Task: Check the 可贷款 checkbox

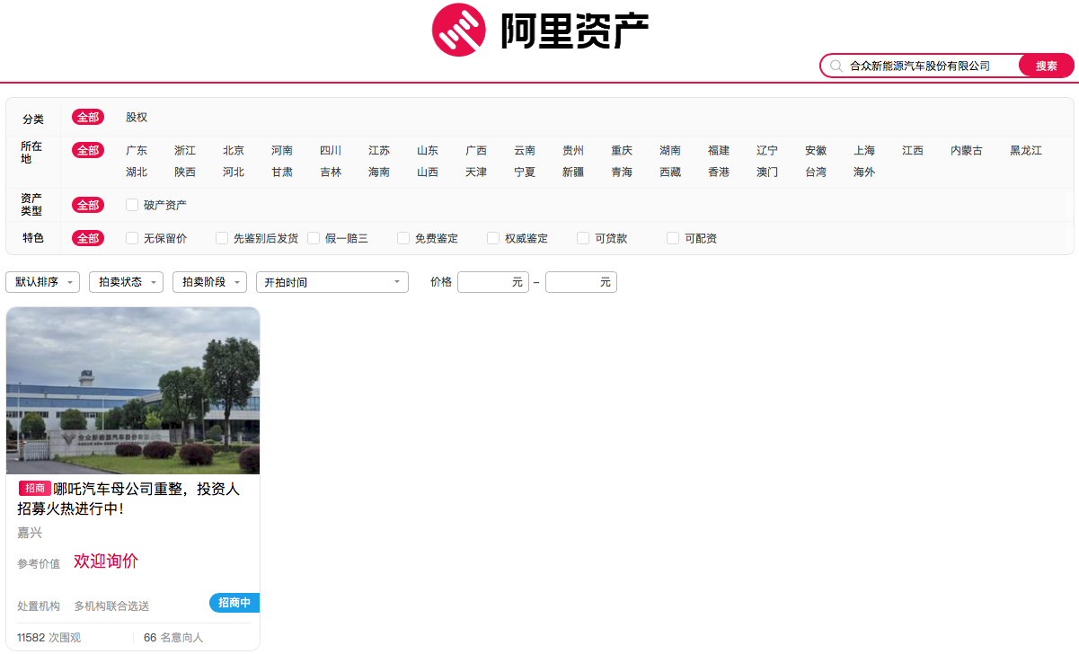Action: pyautogui.click(x=583, y=238)
